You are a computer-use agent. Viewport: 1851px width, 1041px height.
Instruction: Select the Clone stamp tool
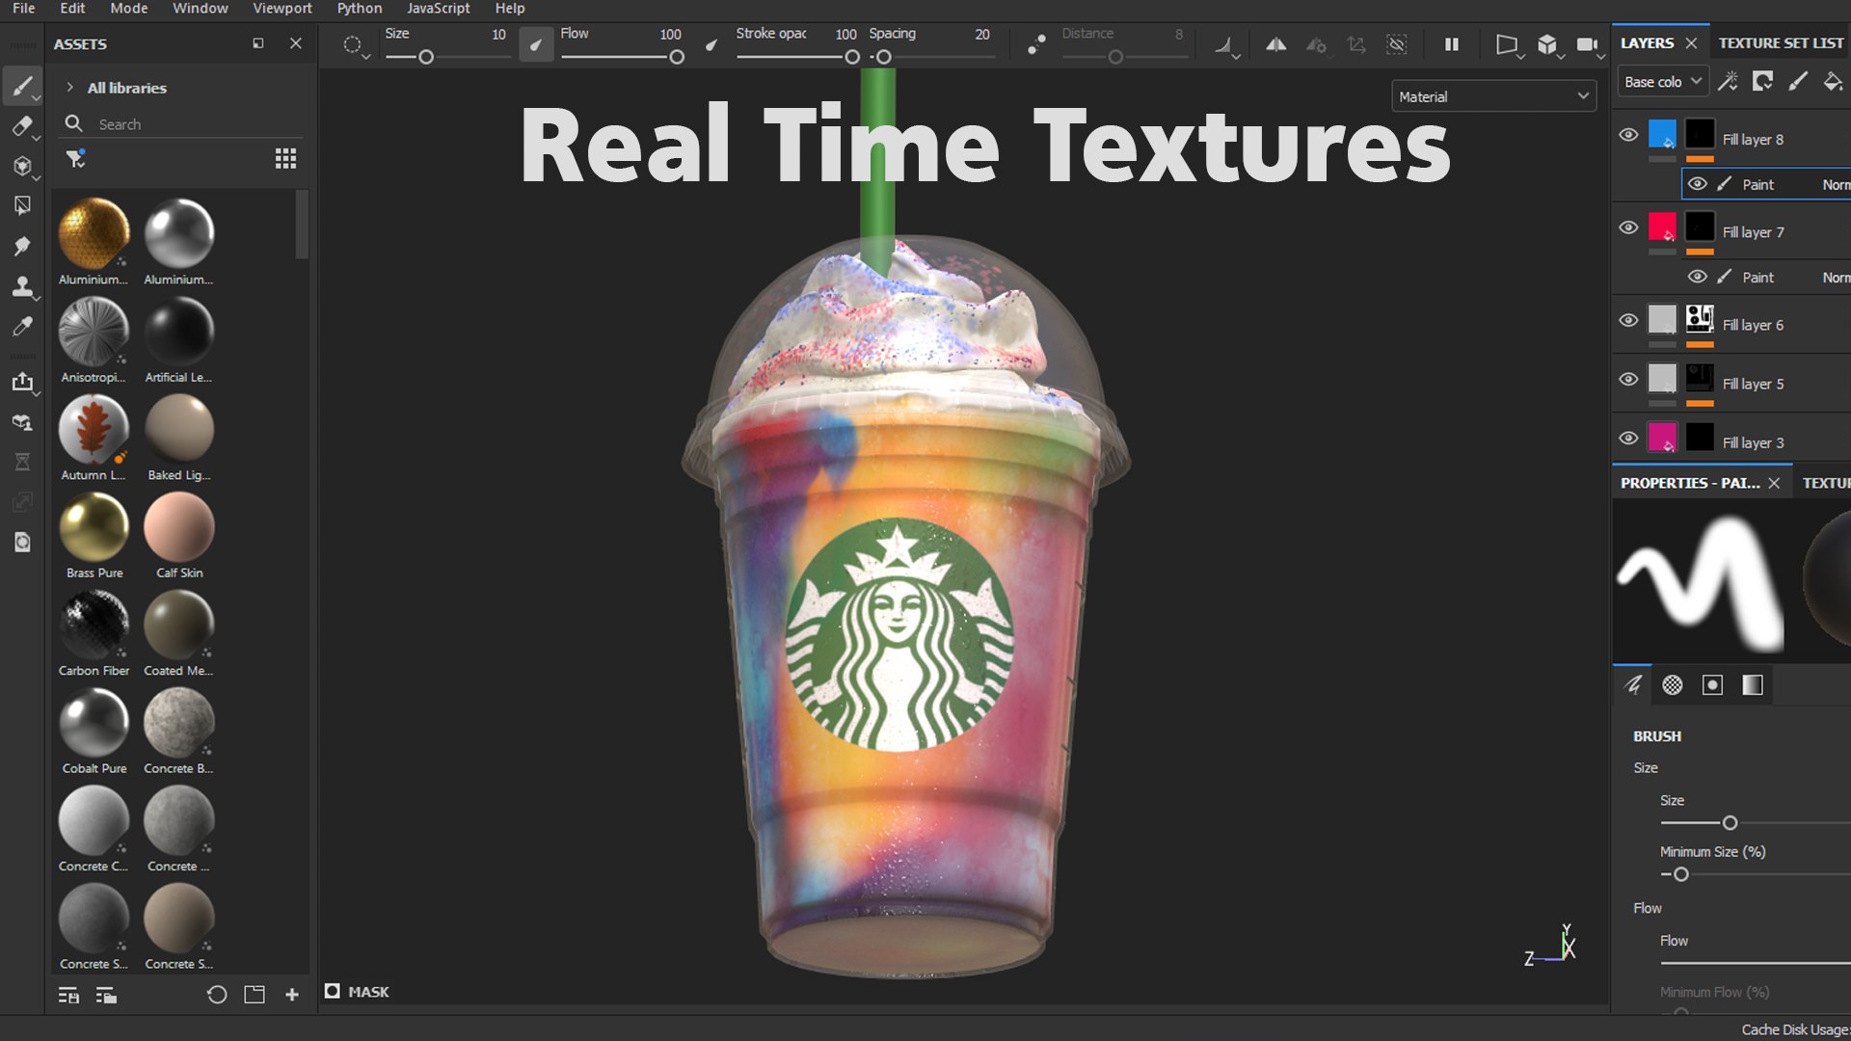click(22, 286)
